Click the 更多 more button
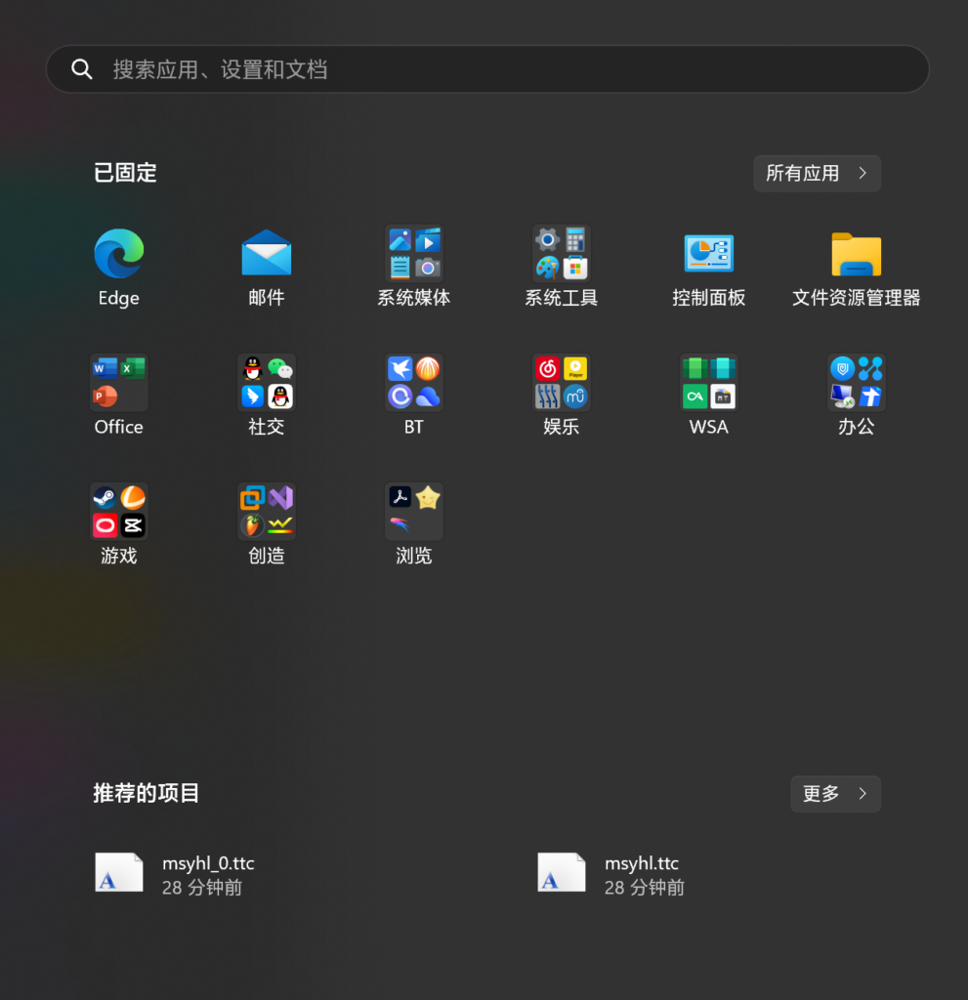The image size is (968, 1000). tap(835, 794)
